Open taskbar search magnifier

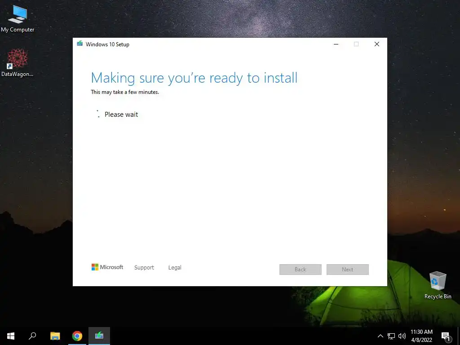[32, 336]
